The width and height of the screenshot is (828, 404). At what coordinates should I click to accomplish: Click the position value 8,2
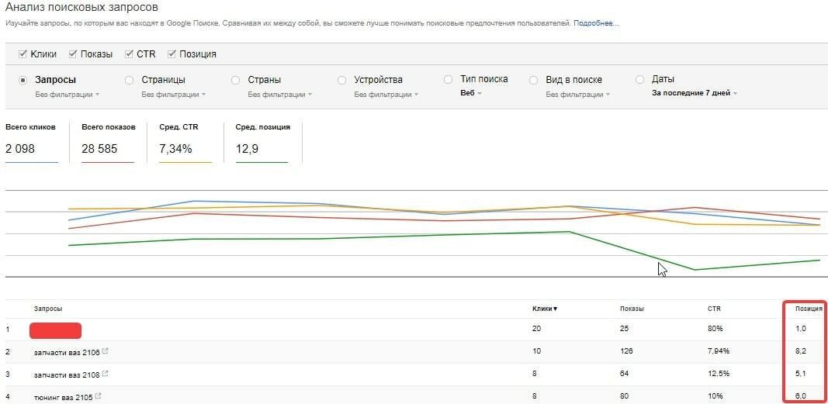(x=801, y=351)
